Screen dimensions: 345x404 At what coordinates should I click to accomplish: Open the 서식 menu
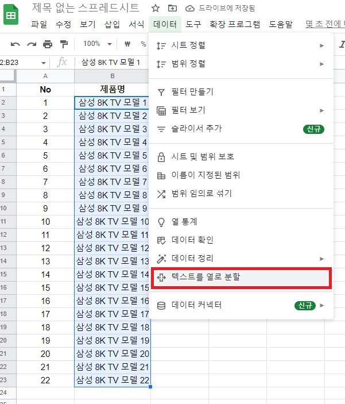point(137,25)
